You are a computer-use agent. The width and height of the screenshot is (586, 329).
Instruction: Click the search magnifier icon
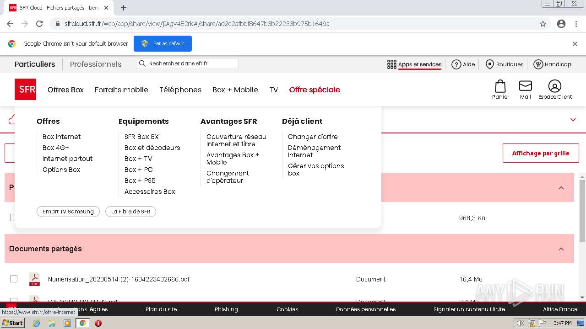(142, 64)
